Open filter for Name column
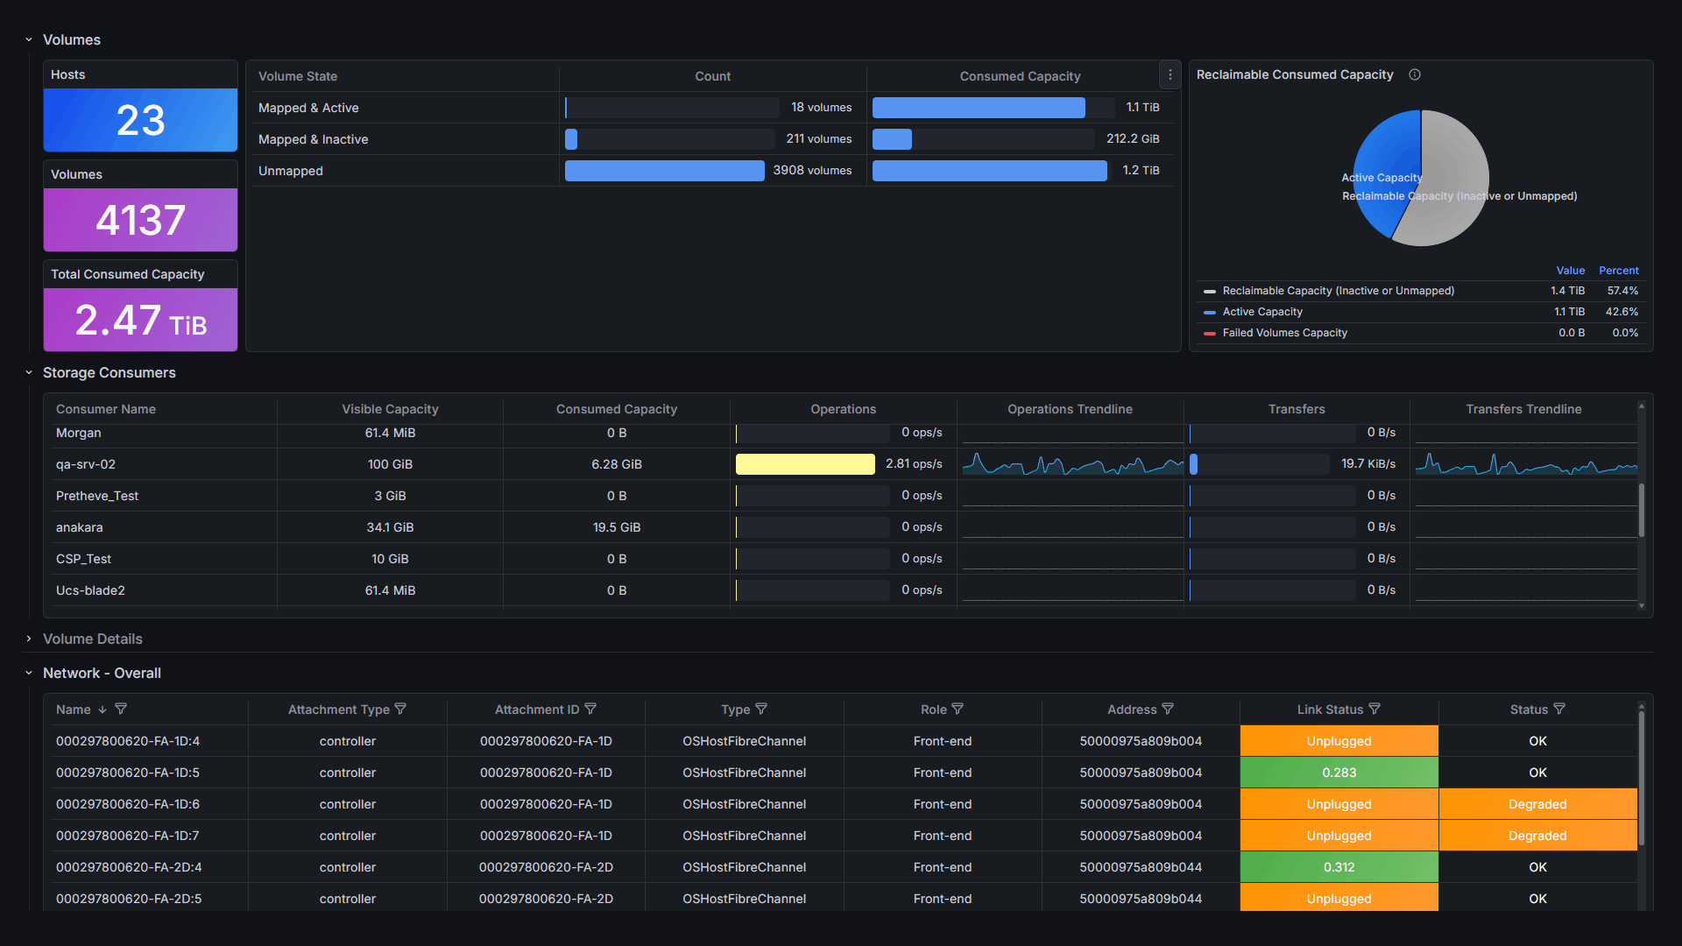Screen dimensions: 1682x946 click(121, 709)
